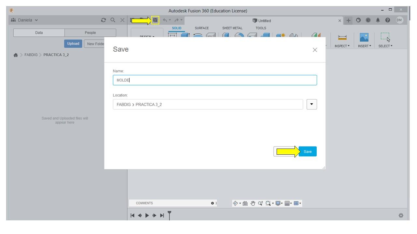Select the Data tab in the data panel

39,32
